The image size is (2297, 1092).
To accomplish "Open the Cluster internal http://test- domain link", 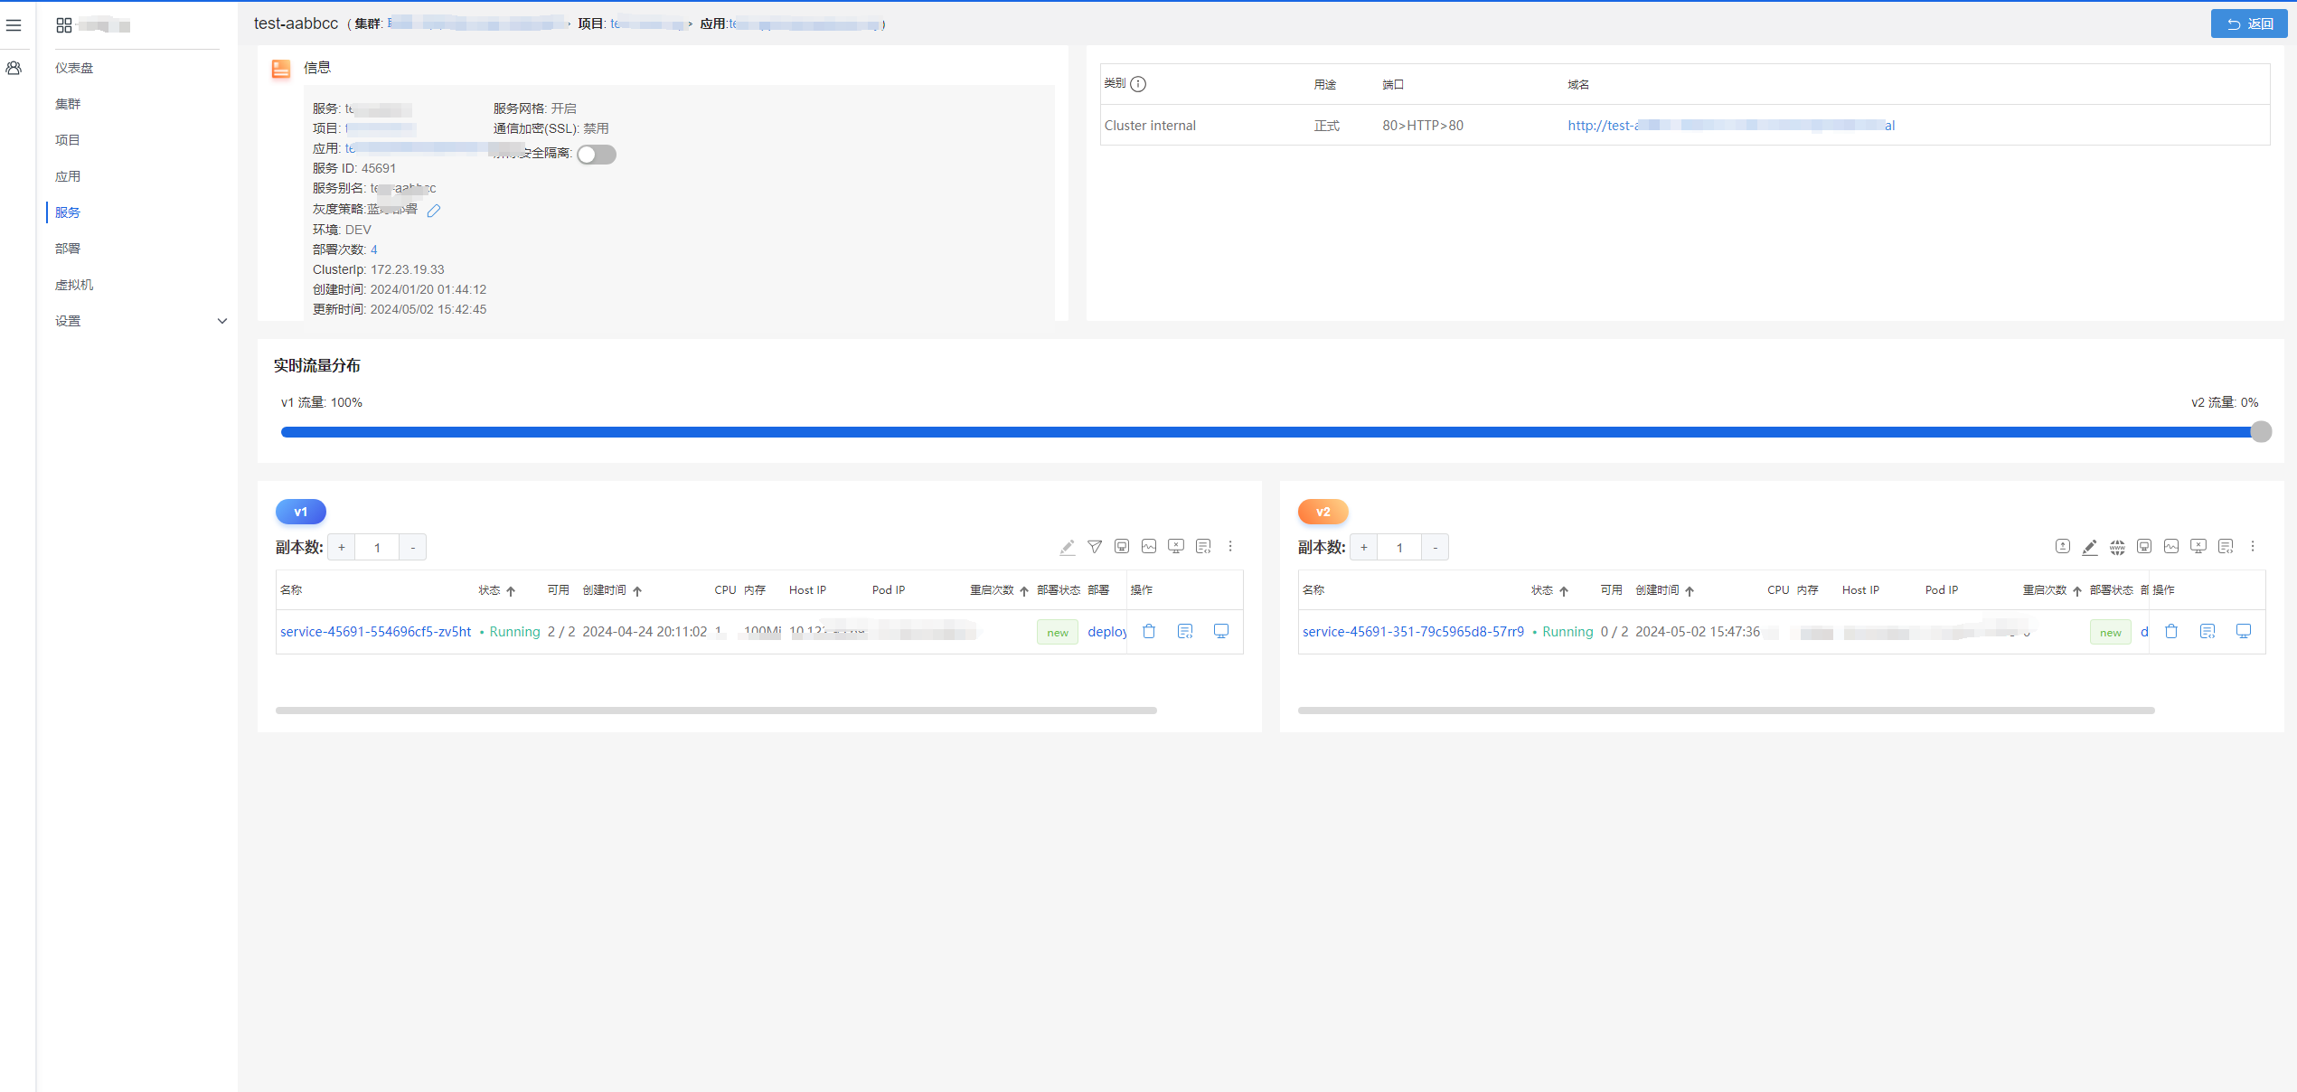I will [1731, 126].
